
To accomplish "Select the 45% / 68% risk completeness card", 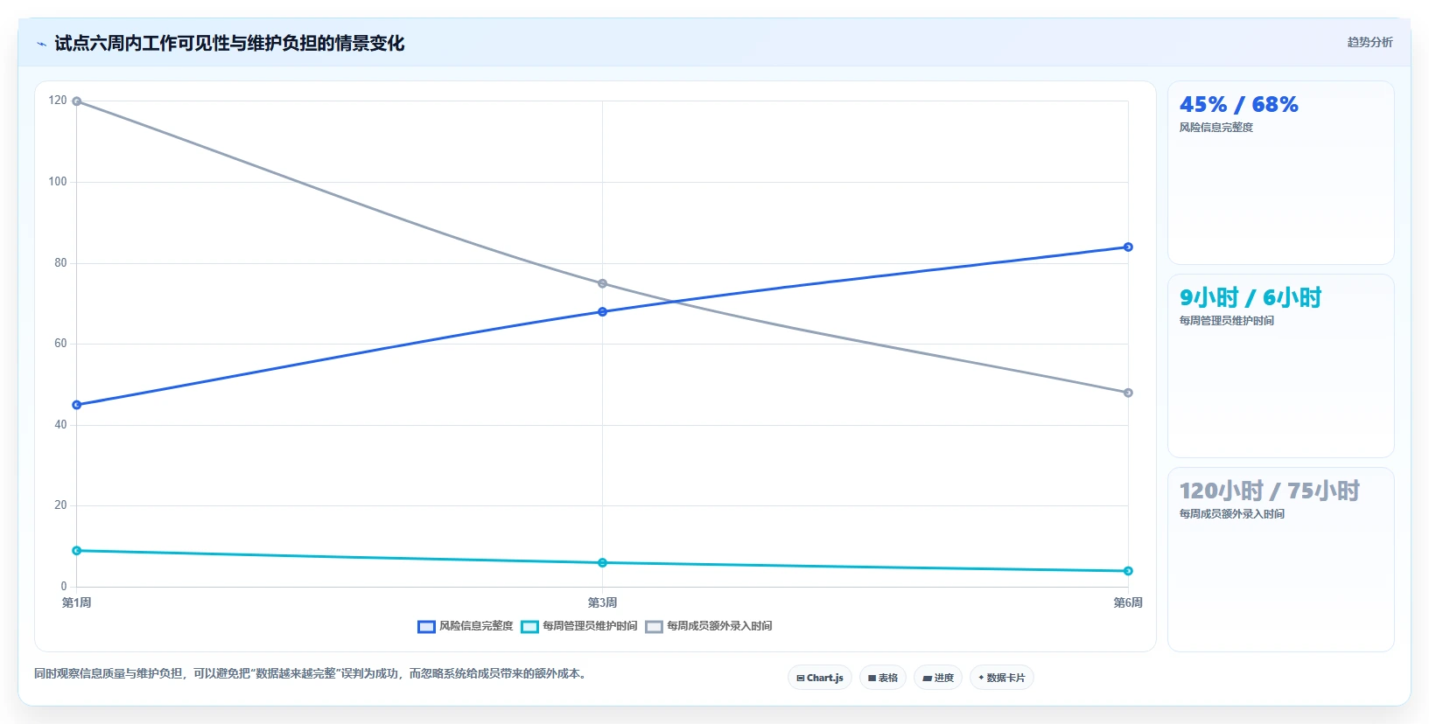I will pyautogui.click(x=1280, y=172).
